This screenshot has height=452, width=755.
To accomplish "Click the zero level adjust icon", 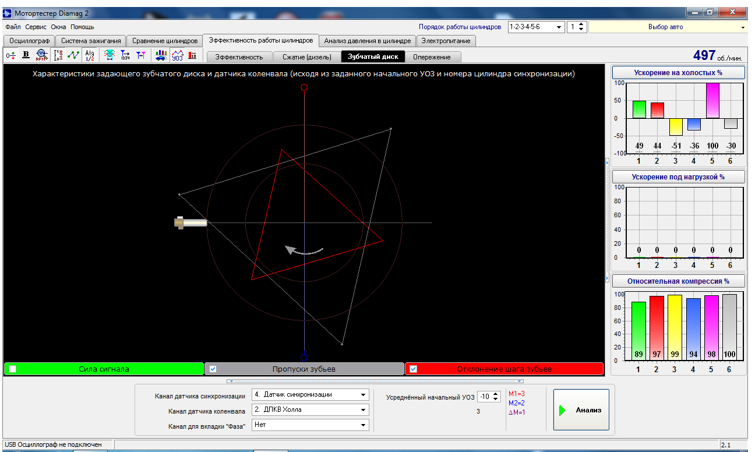I will [x=11, y=55].
